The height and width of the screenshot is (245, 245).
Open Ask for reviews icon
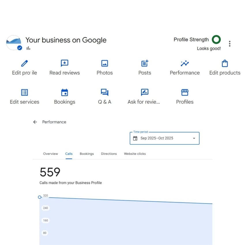[x=144, y=92]
